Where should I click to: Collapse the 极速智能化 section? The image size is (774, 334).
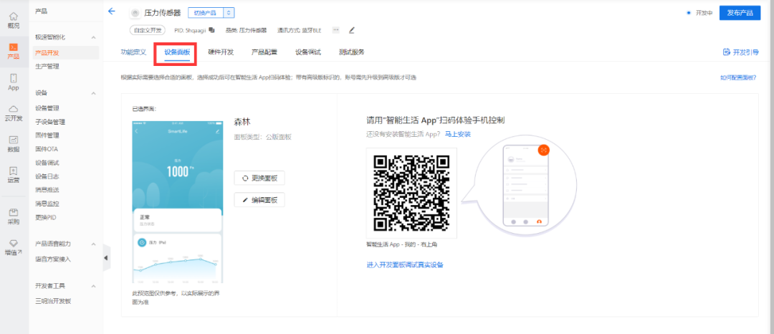tap(94, 37)
